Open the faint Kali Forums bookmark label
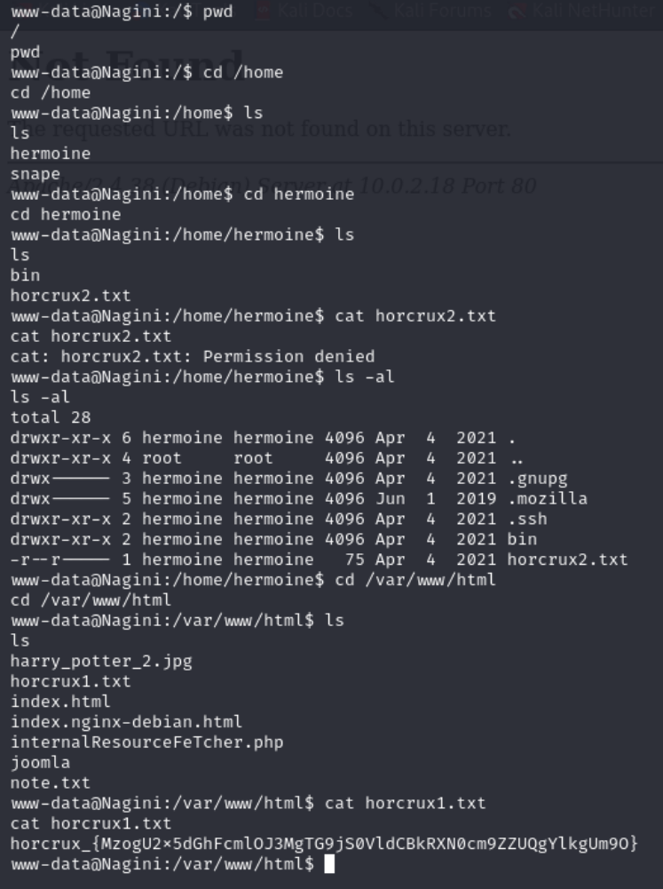The width and height of the screenshot is (663, 889). [x=442, y=10]
